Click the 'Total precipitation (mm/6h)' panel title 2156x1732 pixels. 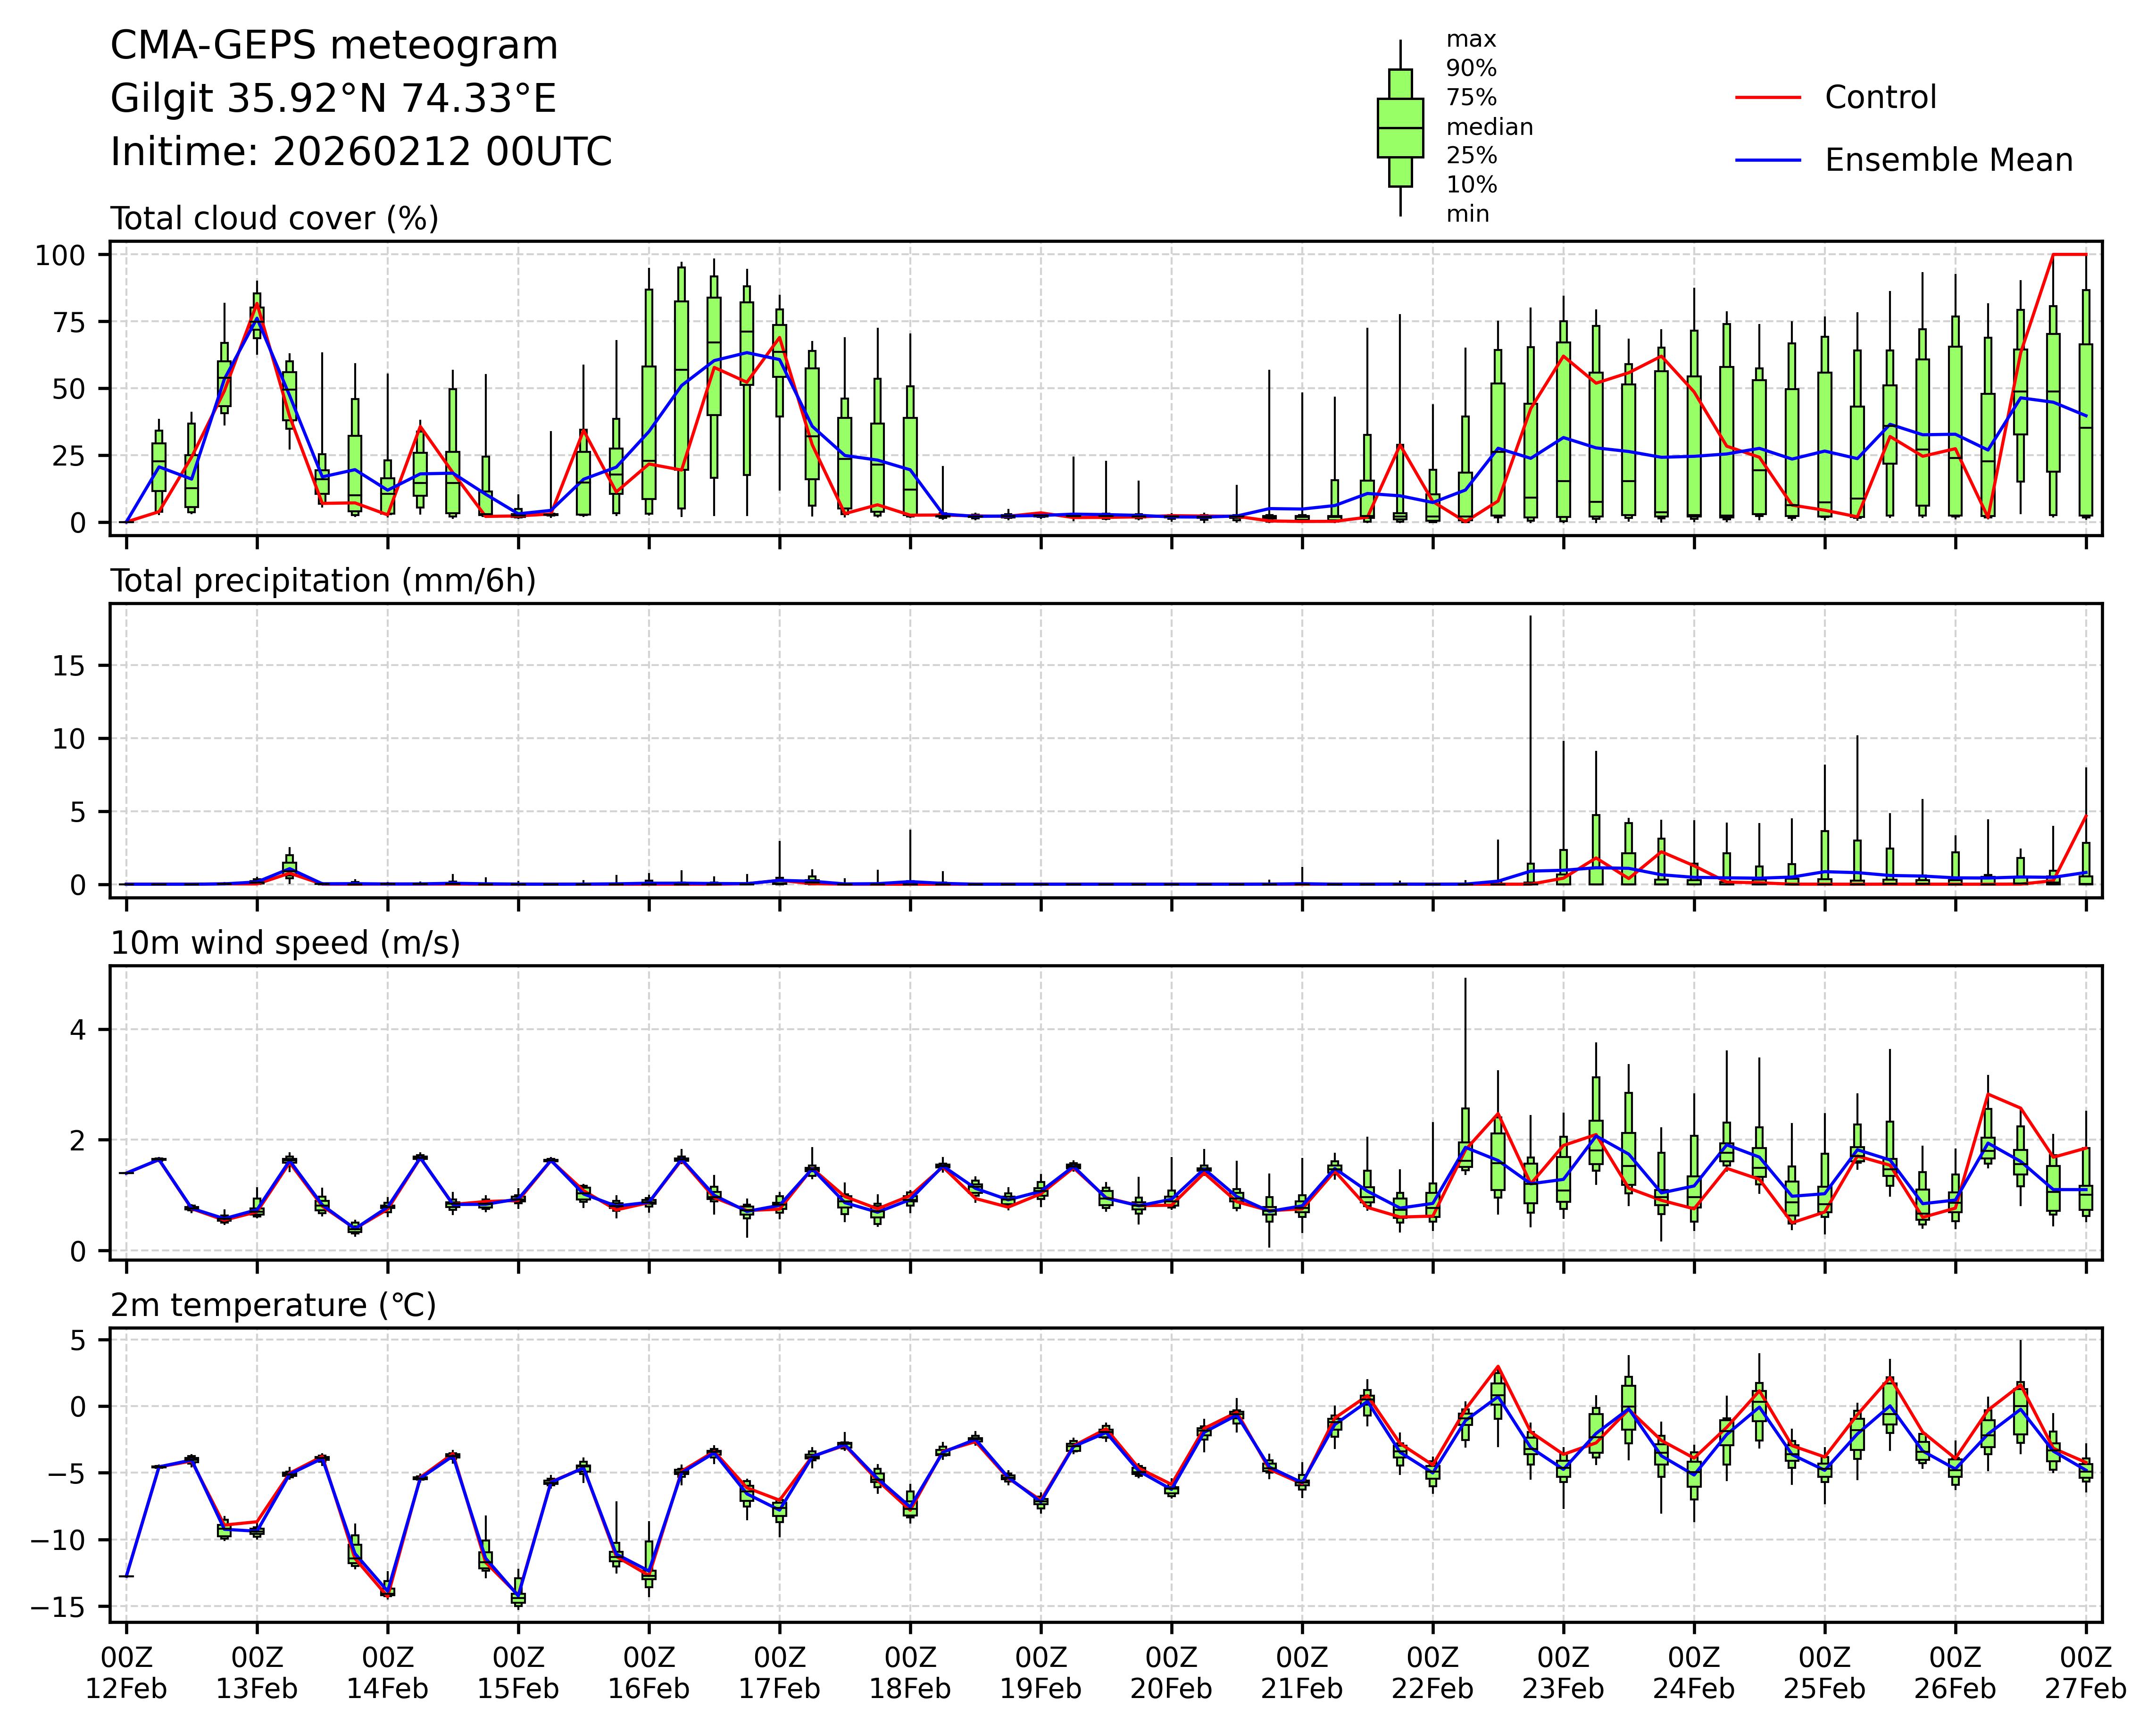pos(323,581)
